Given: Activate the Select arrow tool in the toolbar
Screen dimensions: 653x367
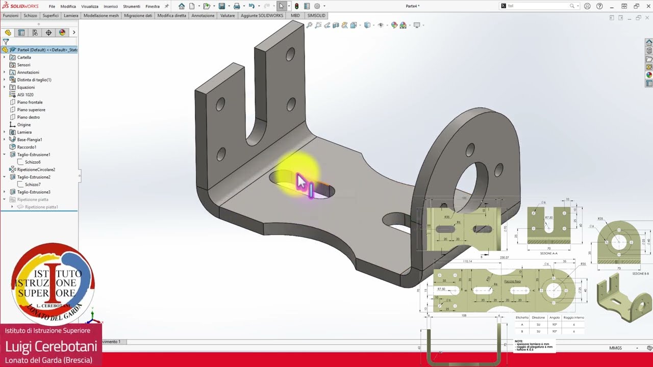Looking at the screenshot, I should tap(282, 6).
